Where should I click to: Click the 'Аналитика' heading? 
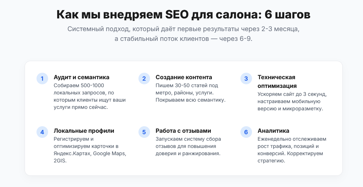(273, 131)
